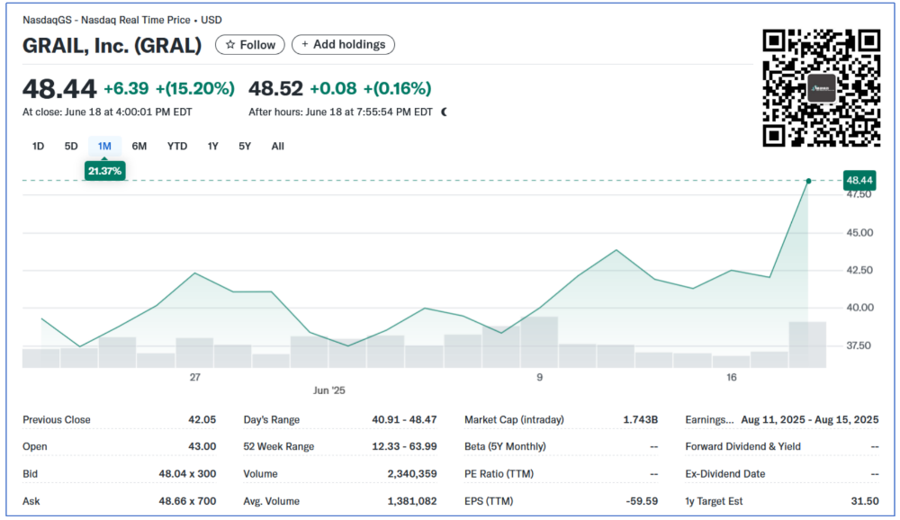Click the PE Ratio (TTM) label
Image resolution: width=900 pixels, height=520 pixels.
point(499,474)
